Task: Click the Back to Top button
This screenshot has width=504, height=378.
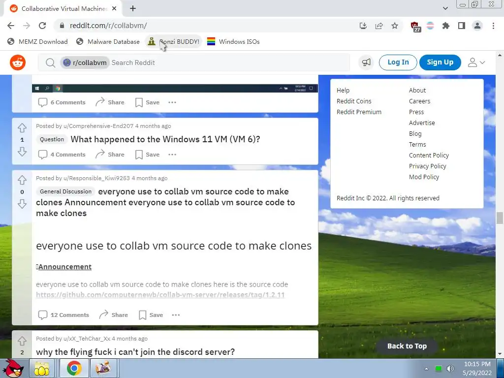Action: point(407,346)
